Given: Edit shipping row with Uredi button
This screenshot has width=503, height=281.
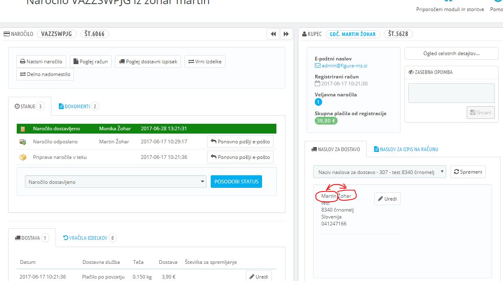Looking at the screenshot, I should click(x=259, y=277).
